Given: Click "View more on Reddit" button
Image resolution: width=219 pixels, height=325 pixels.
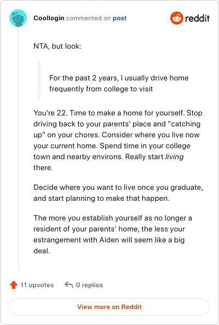Looking at the screenshot, I should tap(109, 307).
